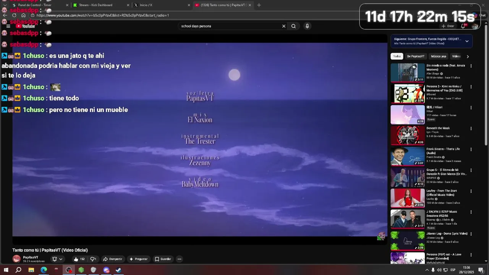489x275 pixels.
Task: Open options for Laufey From The Start video
Action: 471,191
